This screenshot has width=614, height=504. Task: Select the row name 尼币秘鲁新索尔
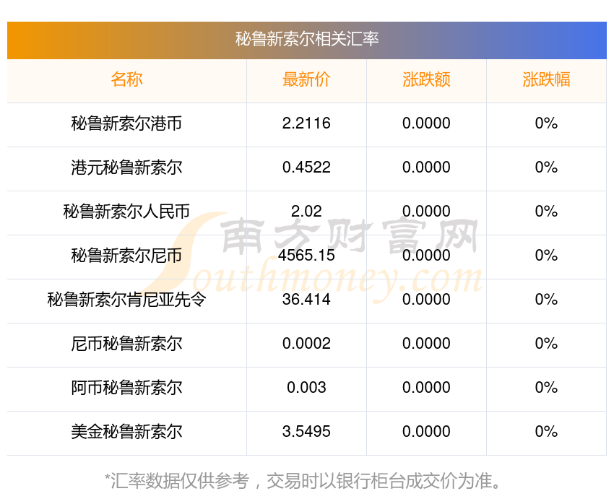(x=126, y=344)
